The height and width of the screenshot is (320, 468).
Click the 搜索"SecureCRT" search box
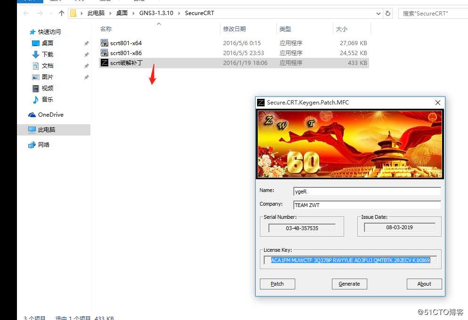pyautogui.click(x=433, y=14)
